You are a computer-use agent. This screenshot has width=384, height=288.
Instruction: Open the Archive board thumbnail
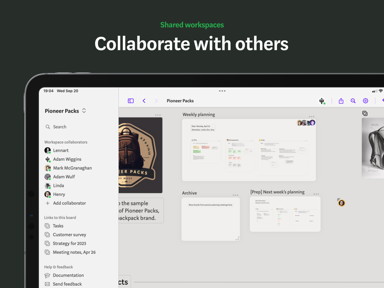[x=210, y=219]
